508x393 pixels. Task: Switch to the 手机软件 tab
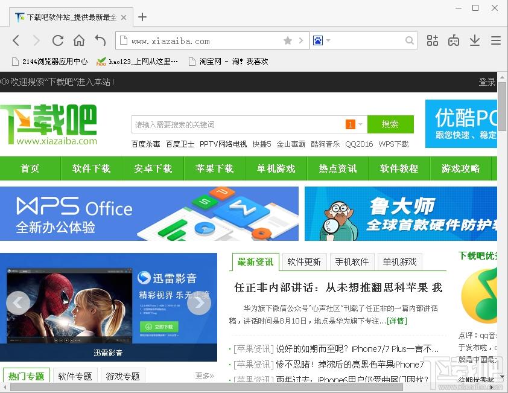pos(352,261)
